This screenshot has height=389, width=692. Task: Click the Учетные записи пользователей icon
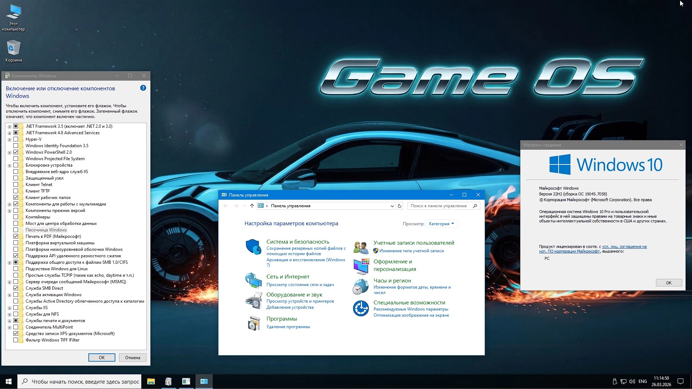[x=361, y=247]
